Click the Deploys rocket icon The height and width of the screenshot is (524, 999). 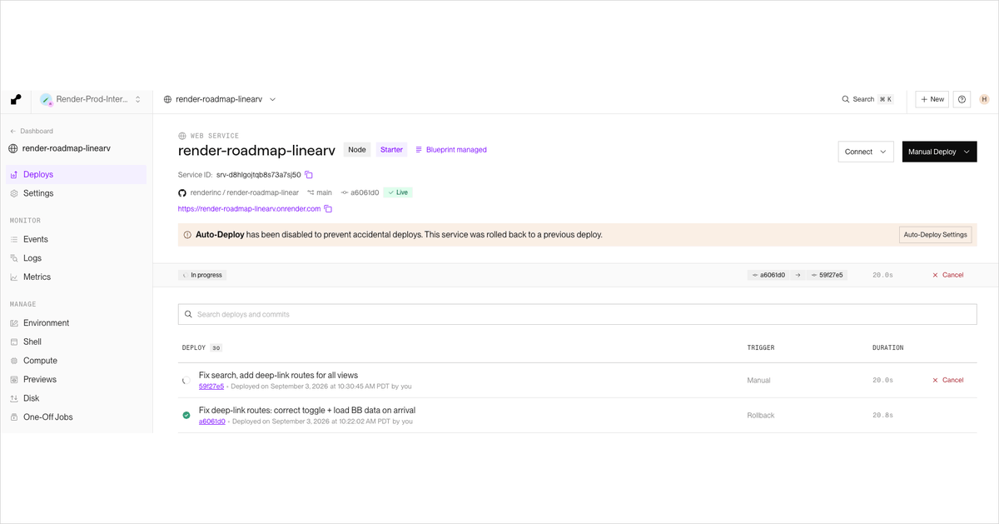(14, 175)
